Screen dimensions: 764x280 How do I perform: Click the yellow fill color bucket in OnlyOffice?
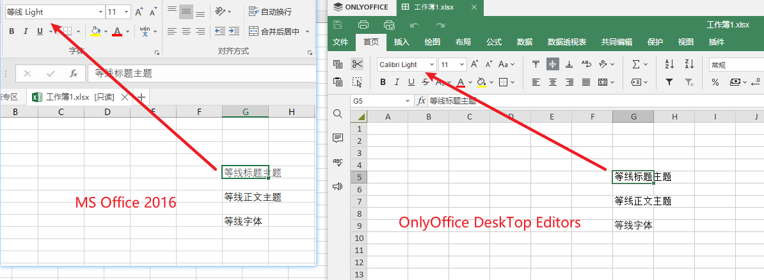pyautogui.click(x=482, y=82)
